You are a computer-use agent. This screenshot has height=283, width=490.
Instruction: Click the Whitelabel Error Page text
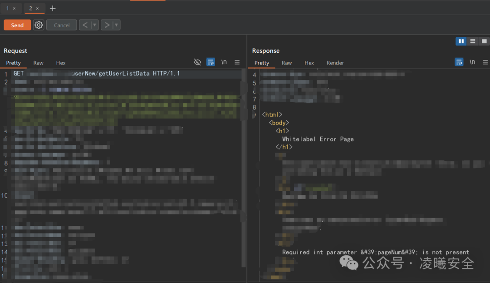coord(318,139)
